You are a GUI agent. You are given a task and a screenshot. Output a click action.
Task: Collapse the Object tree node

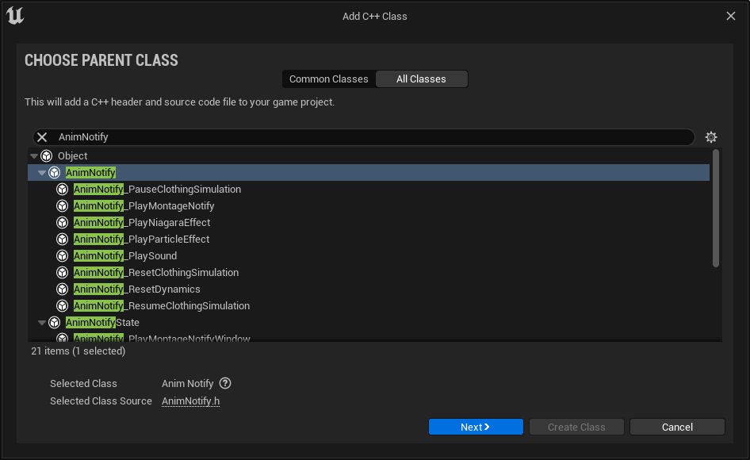(34, 156)
